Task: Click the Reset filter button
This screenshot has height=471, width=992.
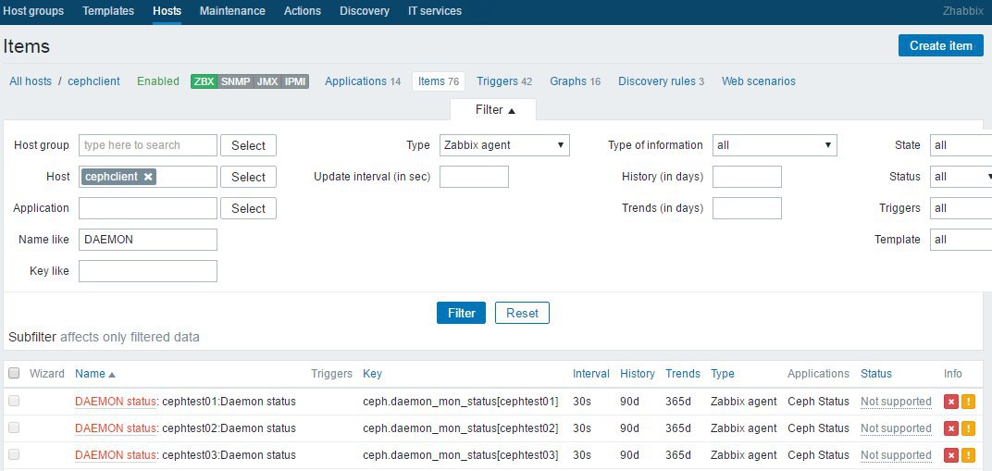Action: coord(522,313)
